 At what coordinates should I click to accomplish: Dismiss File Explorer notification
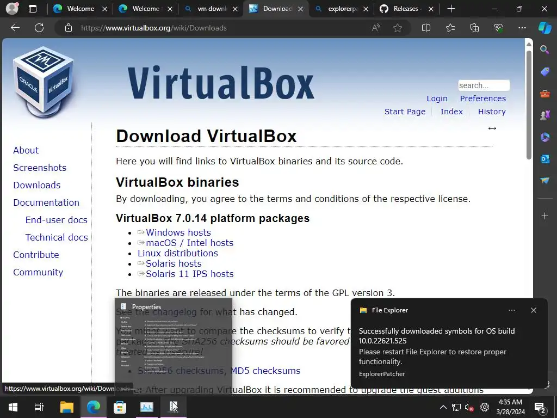click(533, 310)
